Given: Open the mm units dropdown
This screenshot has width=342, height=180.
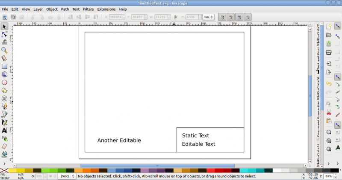Looking at the screenshot, I should tap(208, 17).
